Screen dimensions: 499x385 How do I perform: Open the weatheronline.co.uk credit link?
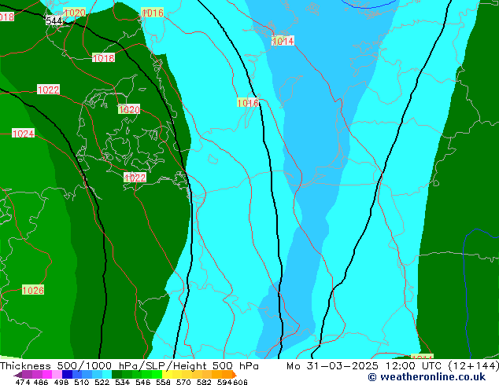(427, 377)
